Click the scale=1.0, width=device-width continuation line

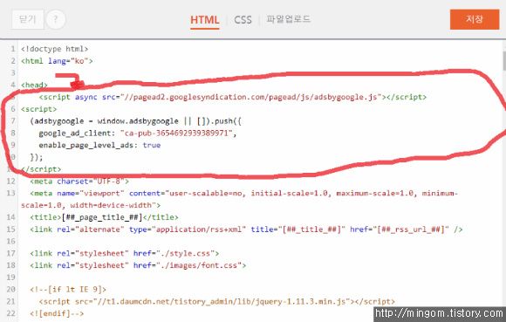91,205
